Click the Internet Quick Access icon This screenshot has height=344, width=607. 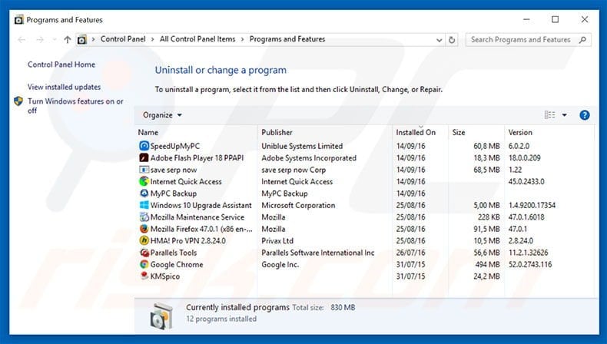(x=144, y=181)
